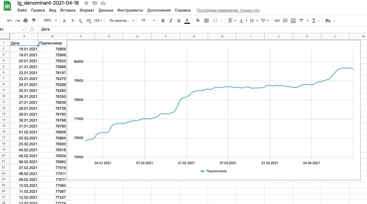Toggle bold formatting
The image size is (367, 204).
pyautogui.click(x=163, y=21)
